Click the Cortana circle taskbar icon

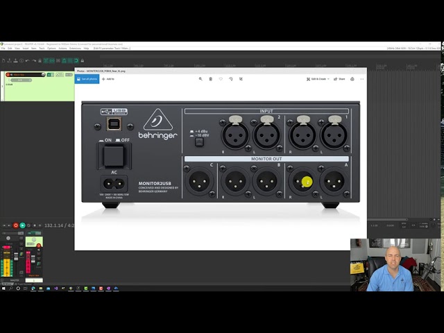coord(18,289)
